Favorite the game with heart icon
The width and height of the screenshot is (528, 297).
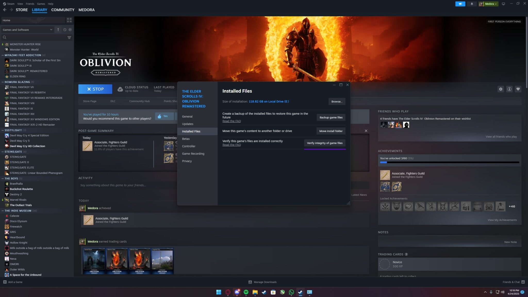tap(518, 89)
